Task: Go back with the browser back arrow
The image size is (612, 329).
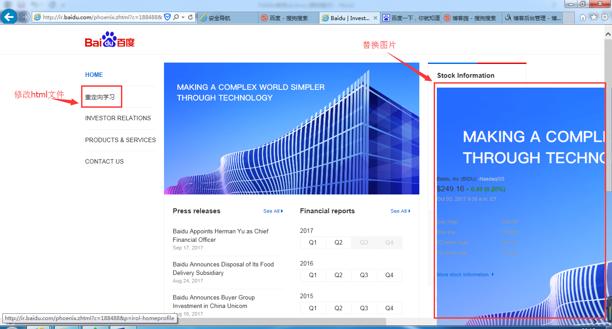Action: [x=9, y=17]
